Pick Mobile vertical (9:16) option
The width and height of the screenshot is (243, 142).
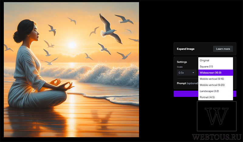pyautogui.click(x=216, y=79)
